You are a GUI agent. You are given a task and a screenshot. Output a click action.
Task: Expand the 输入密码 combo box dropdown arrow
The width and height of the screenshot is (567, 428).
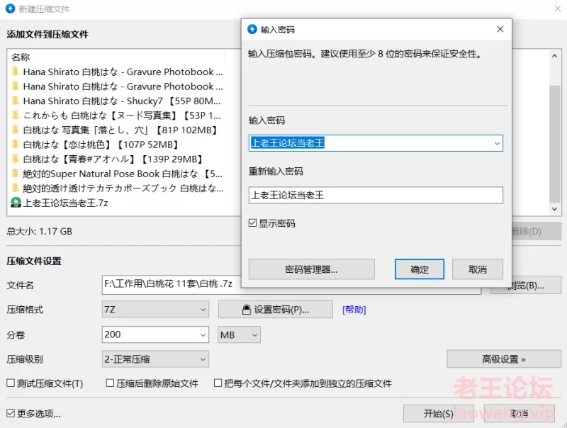coord(497,144)
